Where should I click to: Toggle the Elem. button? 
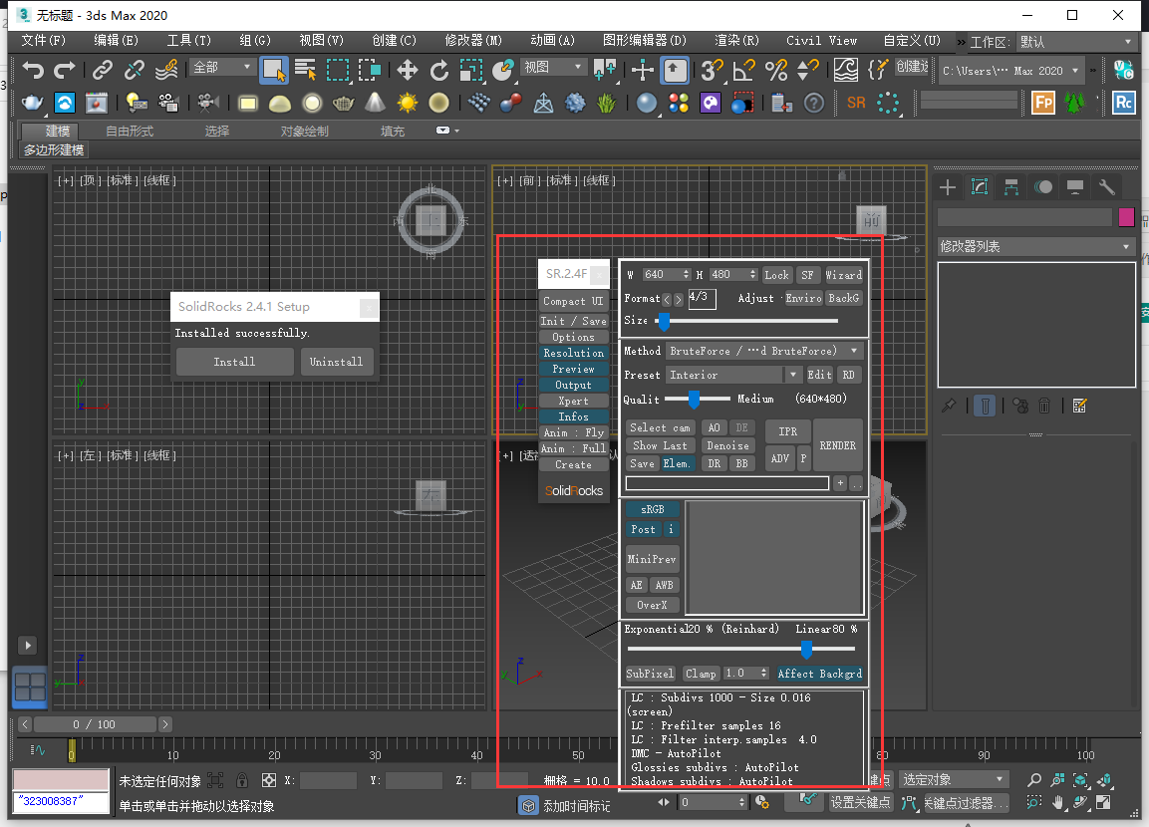click(677, 463)
